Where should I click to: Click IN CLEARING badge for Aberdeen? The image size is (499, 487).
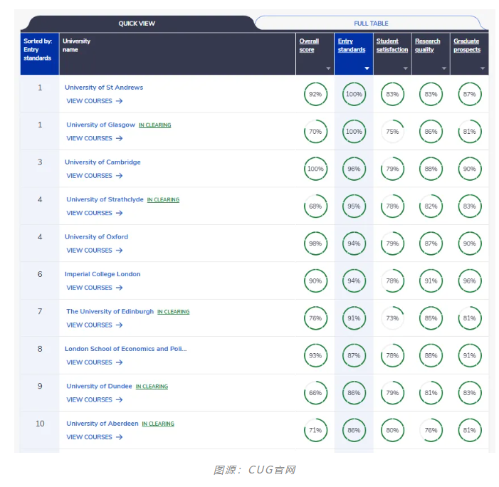pos(158,424)
